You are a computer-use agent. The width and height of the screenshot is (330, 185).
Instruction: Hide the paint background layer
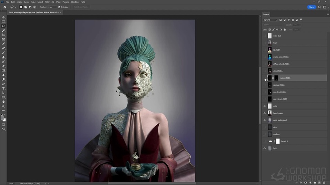[265, 120]
